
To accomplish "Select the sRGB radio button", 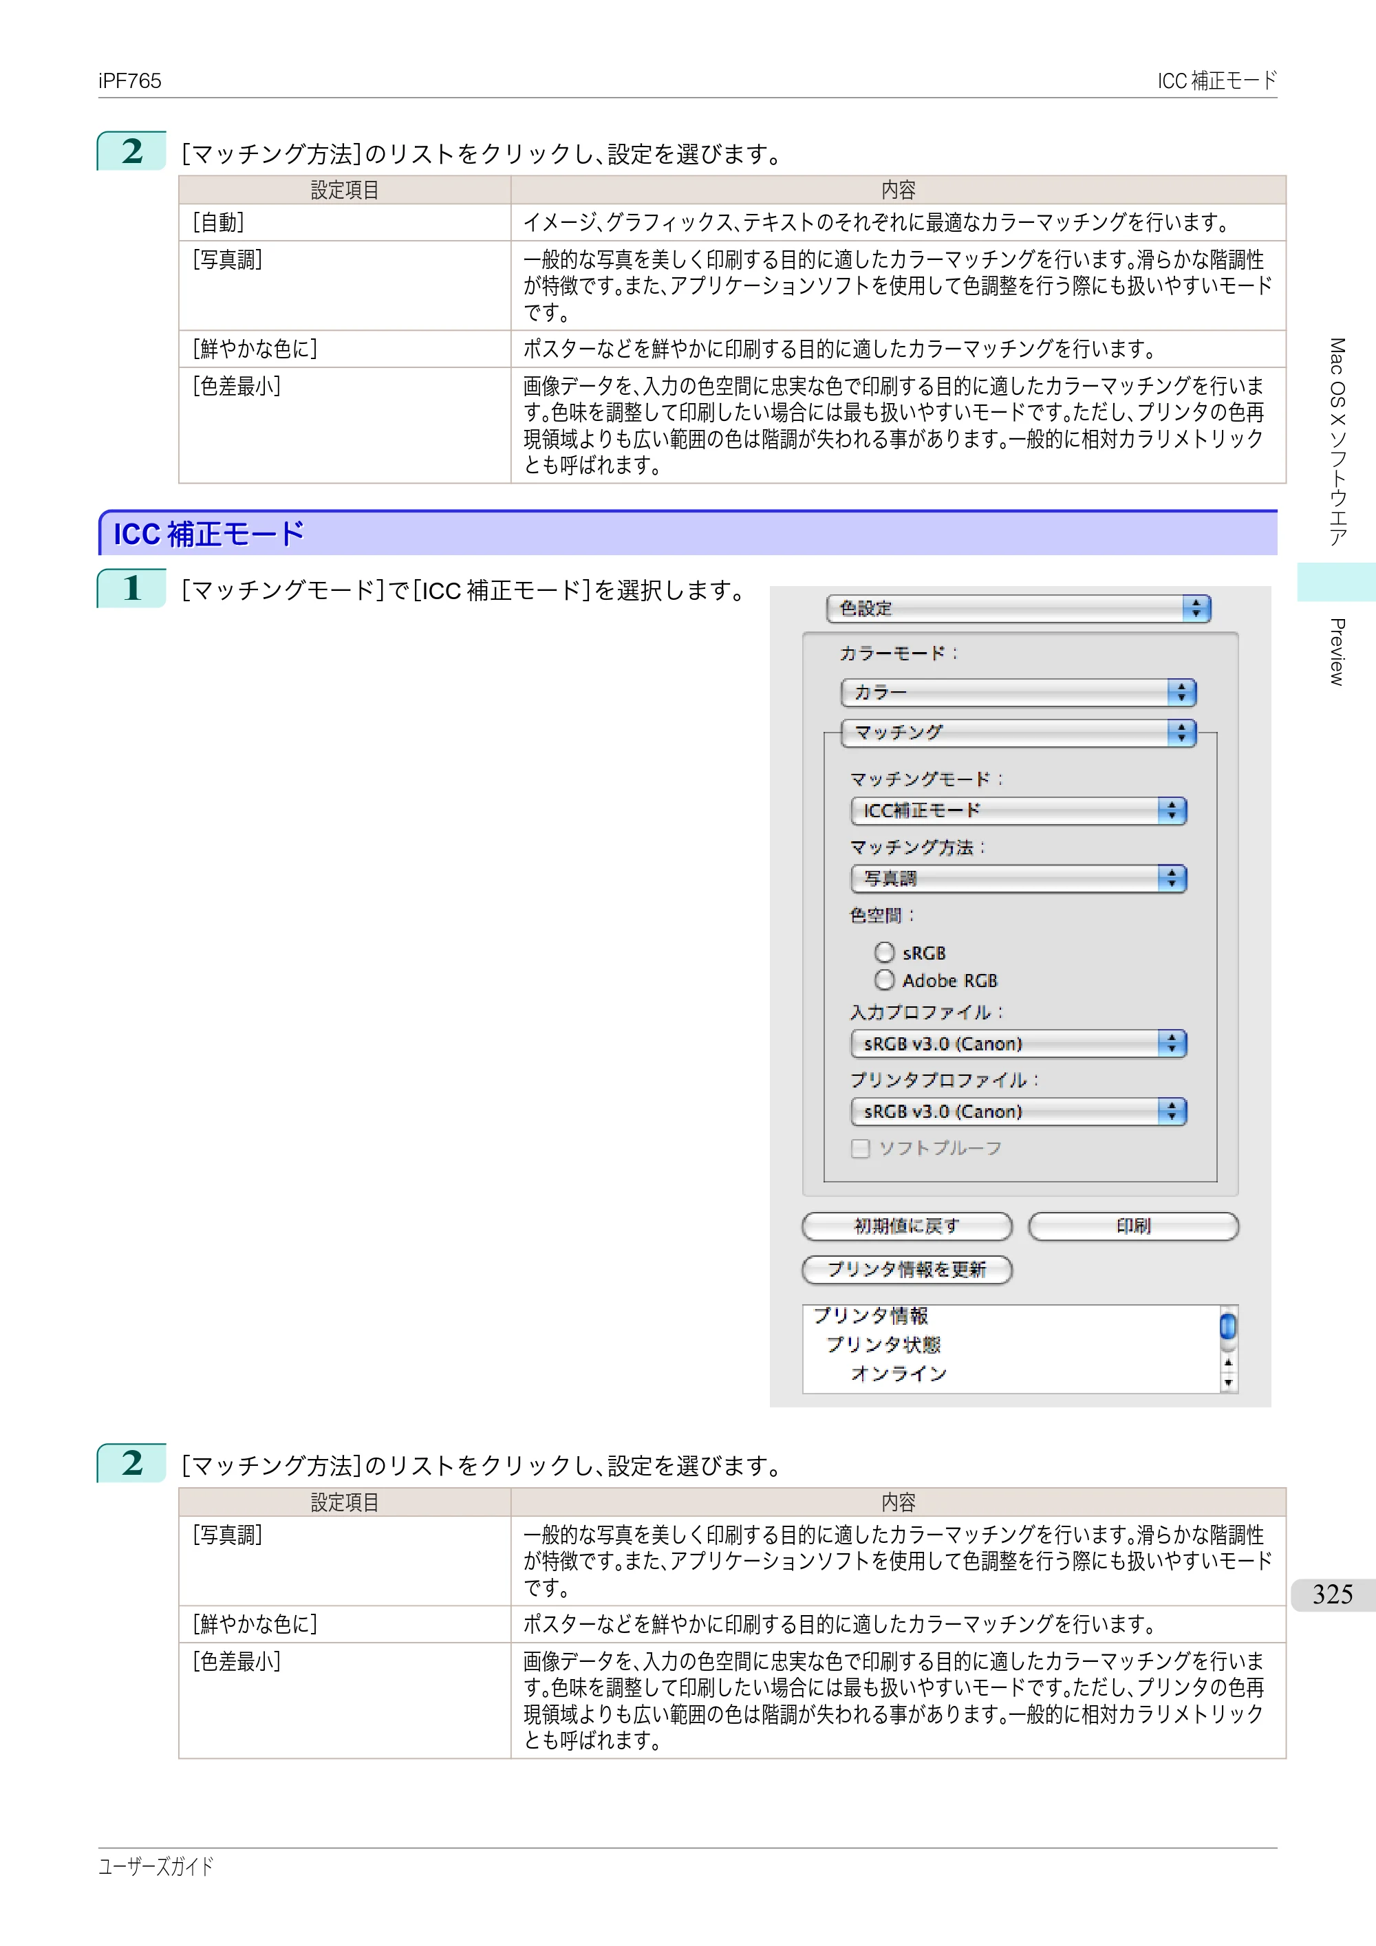I will tap(884, 953).
